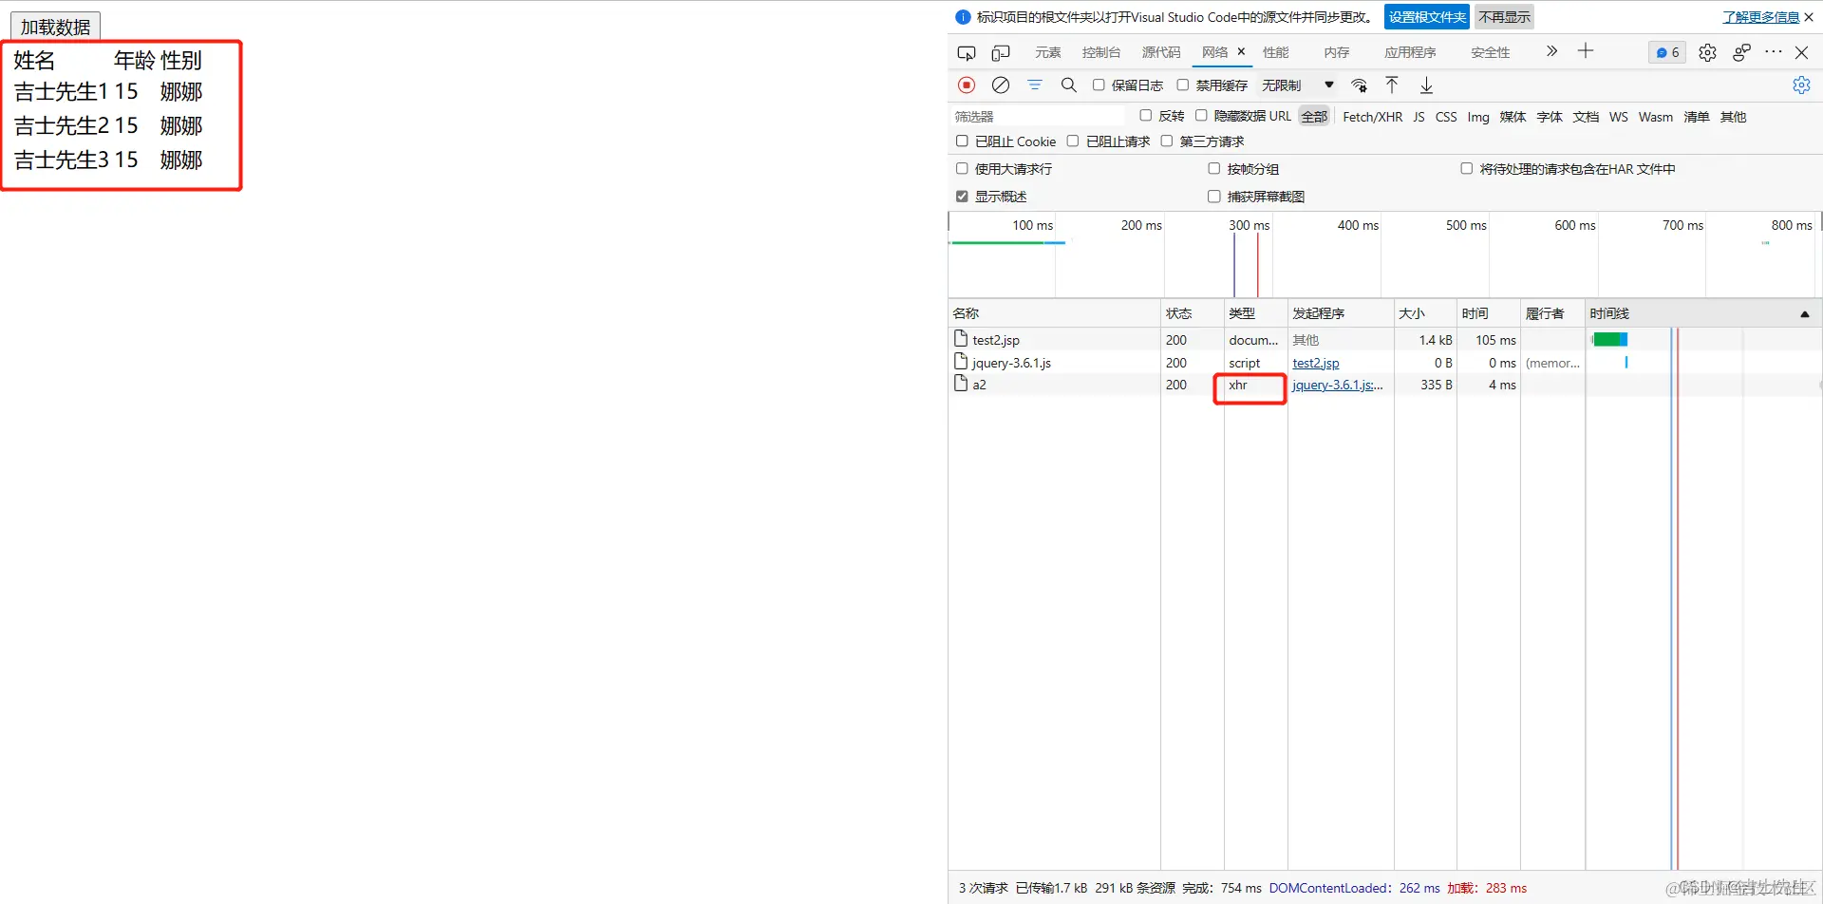
Task: Uncheck 显示概述 checkbox
Action: pos(962,197)
